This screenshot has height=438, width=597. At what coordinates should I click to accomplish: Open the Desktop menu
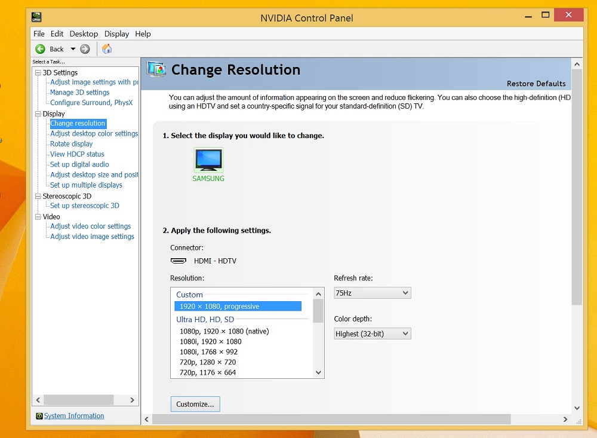(84, 34)
